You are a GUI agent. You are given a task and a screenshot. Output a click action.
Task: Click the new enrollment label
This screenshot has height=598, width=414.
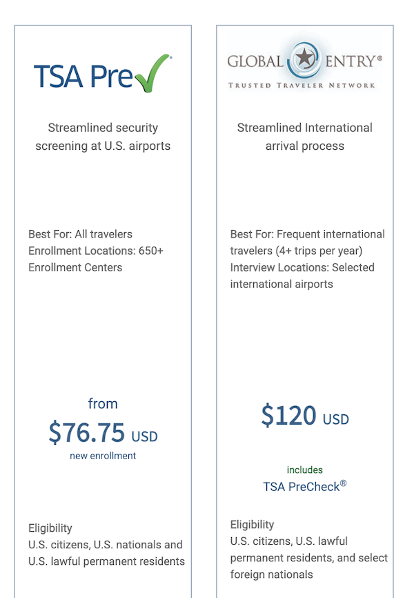click(x=103, y=456)
